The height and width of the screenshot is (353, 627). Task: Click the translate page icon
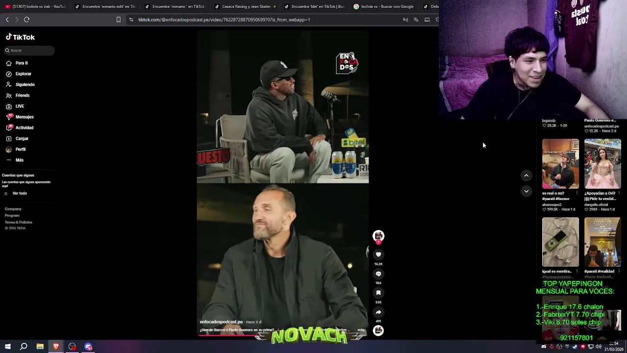click(x=416, y=20)
